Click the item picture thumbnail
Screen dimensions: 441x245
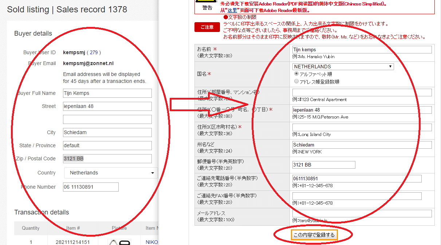point(119,242)
